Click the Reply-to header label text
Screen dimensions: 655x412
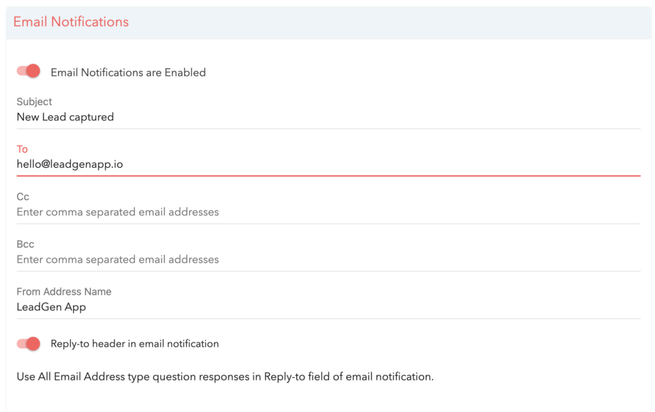134,343
